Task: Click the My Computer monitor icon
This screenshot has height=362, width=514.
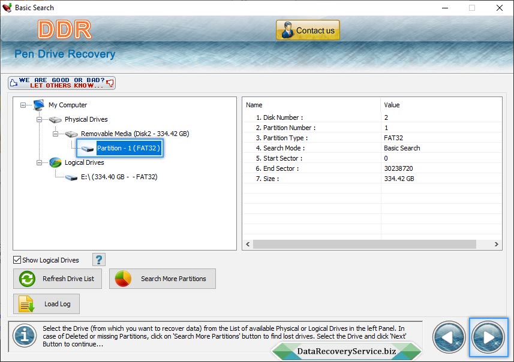Action: coord(38,105)
